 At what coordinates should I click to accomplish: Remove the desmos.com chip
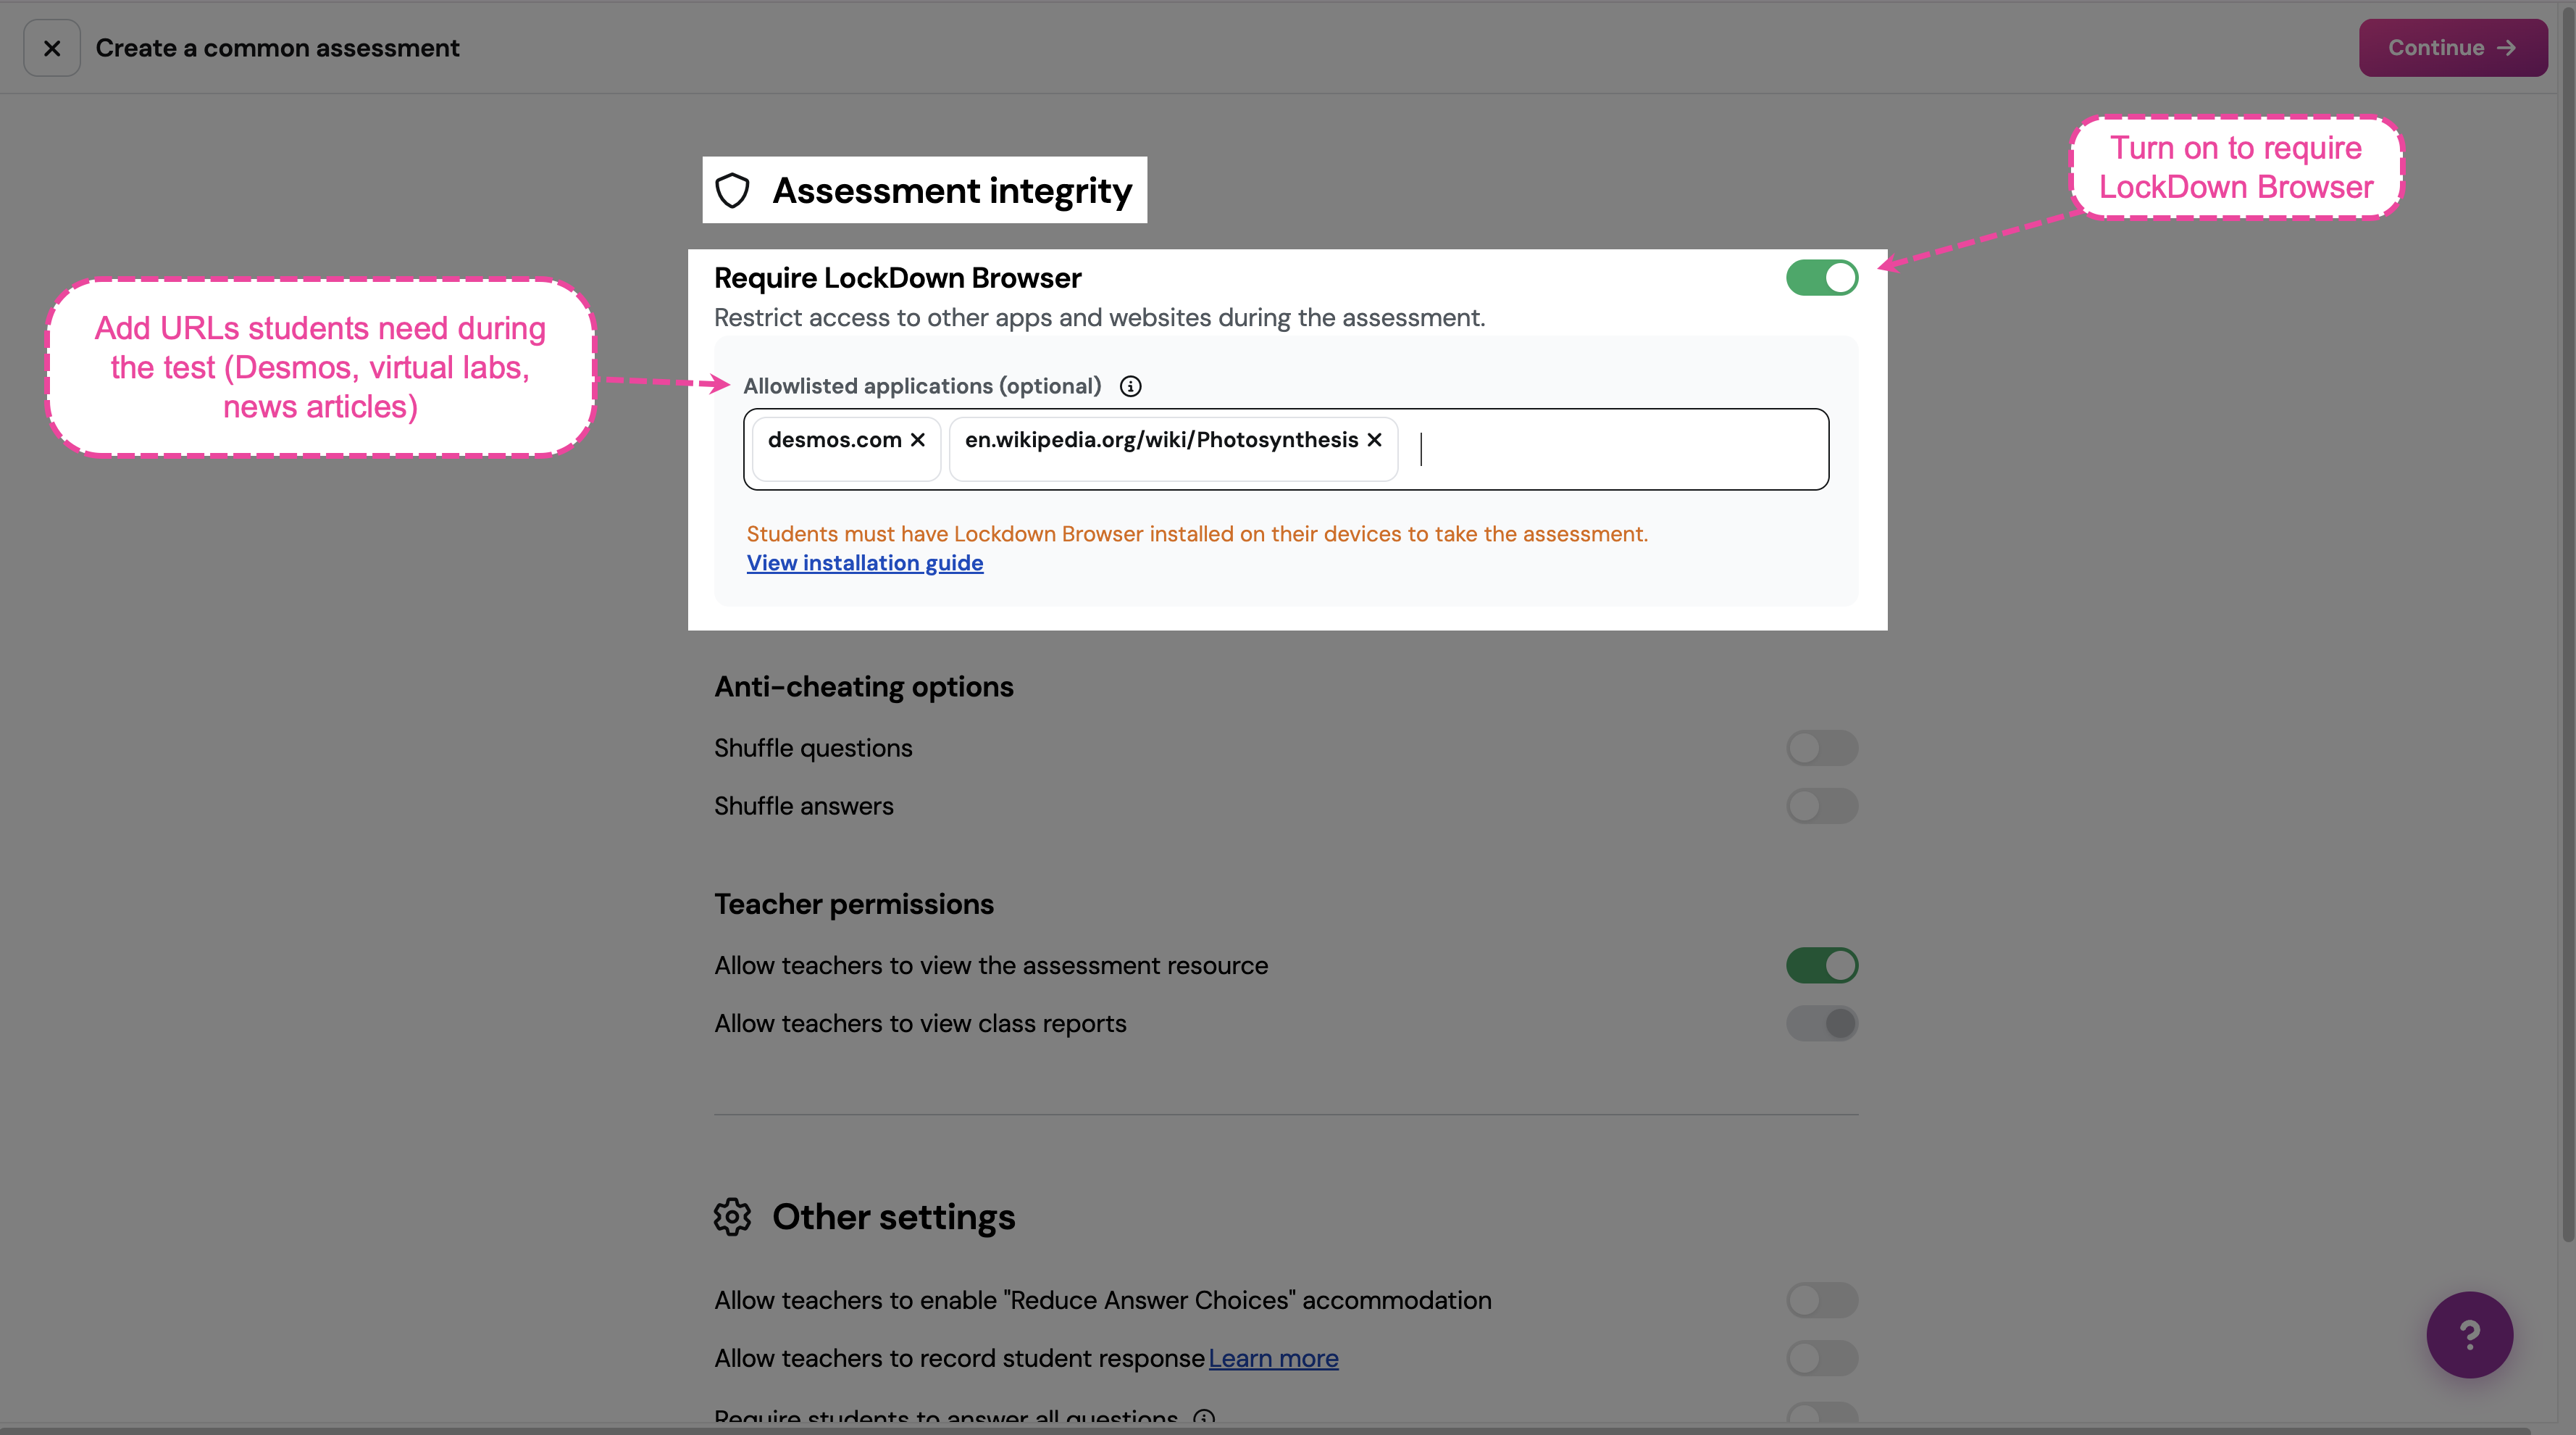point(917,441)
